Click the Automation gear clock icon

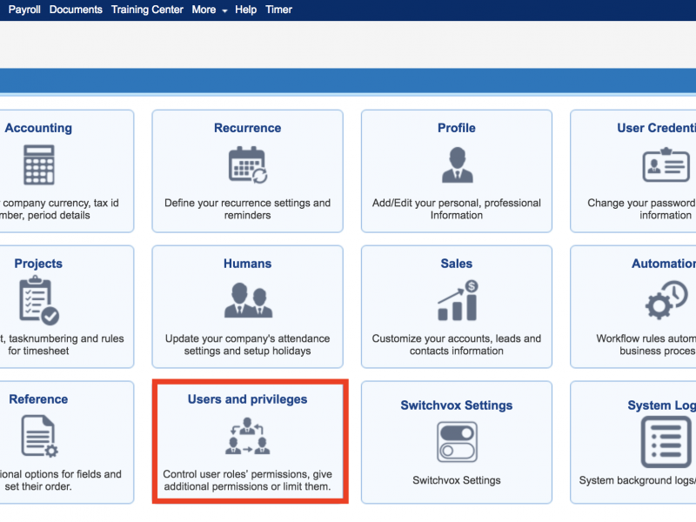[666, 300]
